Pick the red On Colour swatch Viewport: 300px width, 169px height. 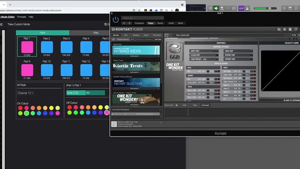[x=20, y=108]
